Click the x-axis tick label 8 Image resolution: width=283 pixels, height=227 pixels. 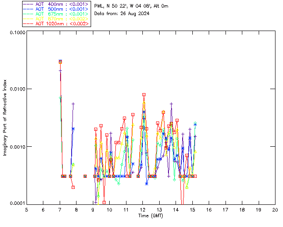pos(76,210)
